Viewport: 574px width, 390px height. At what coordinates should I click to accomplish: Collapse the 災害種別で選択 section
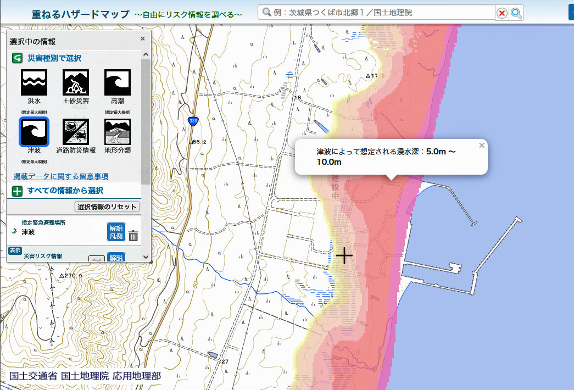coord(18,58)
